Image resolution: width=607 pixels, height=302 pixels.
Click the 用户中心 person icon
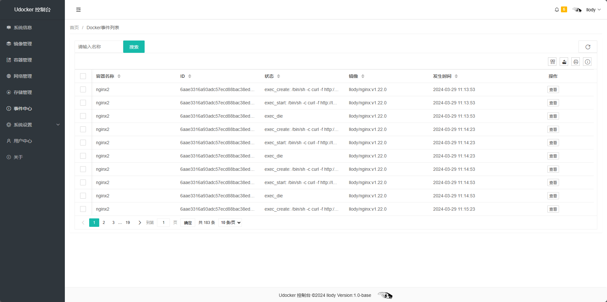pyautogui.click(x=9, y=141)
